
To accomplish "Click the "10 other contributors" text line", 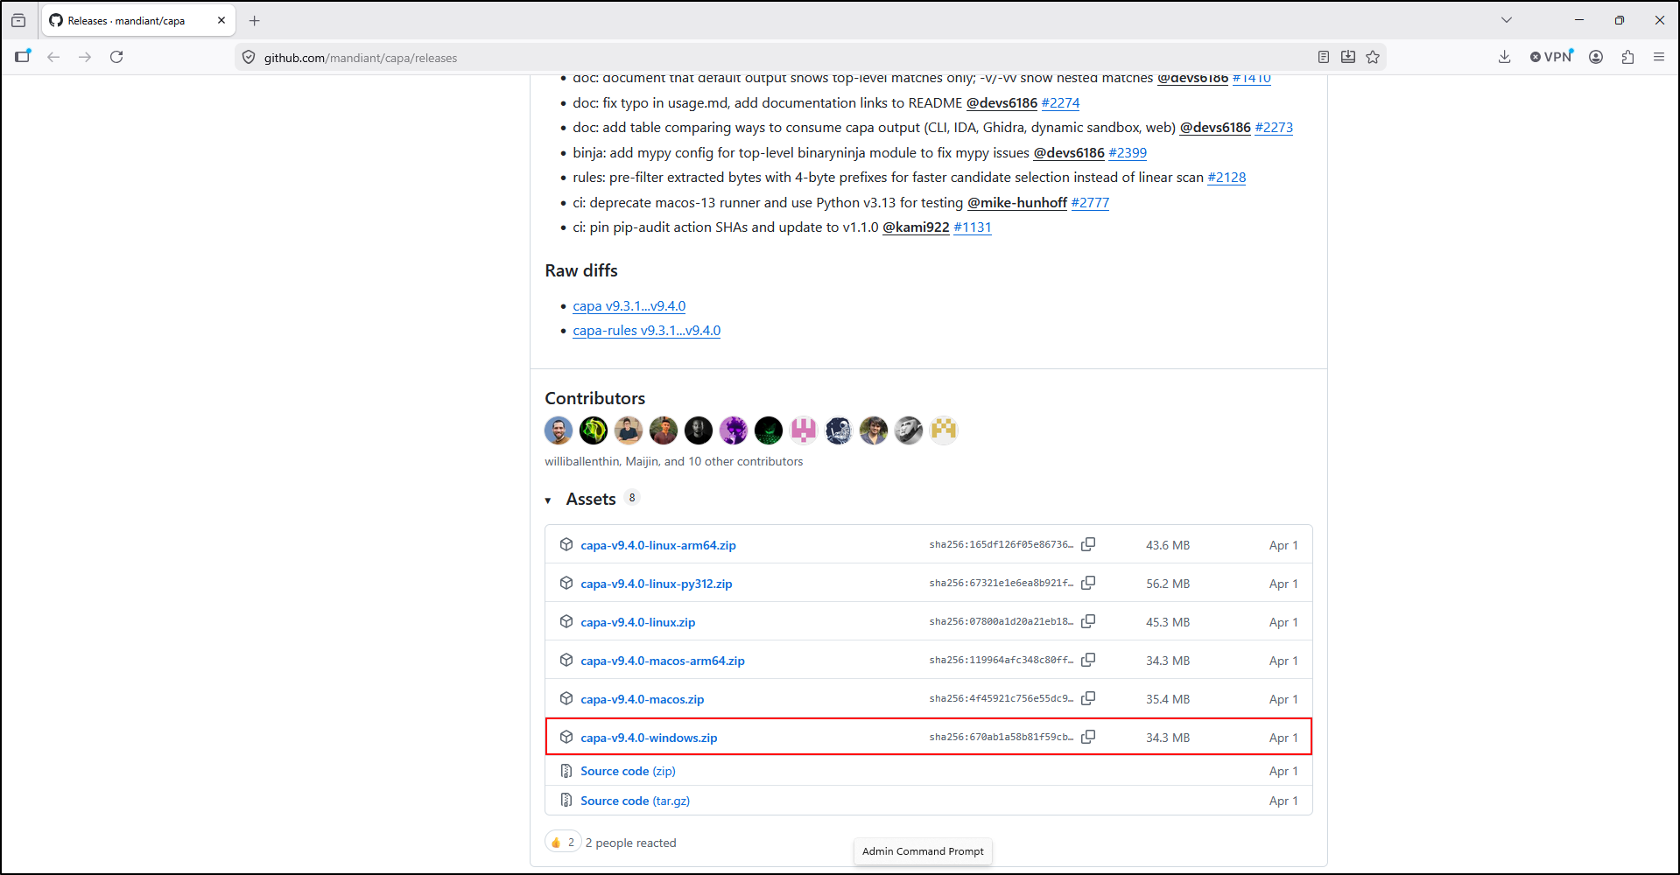I will coord(673,461).
